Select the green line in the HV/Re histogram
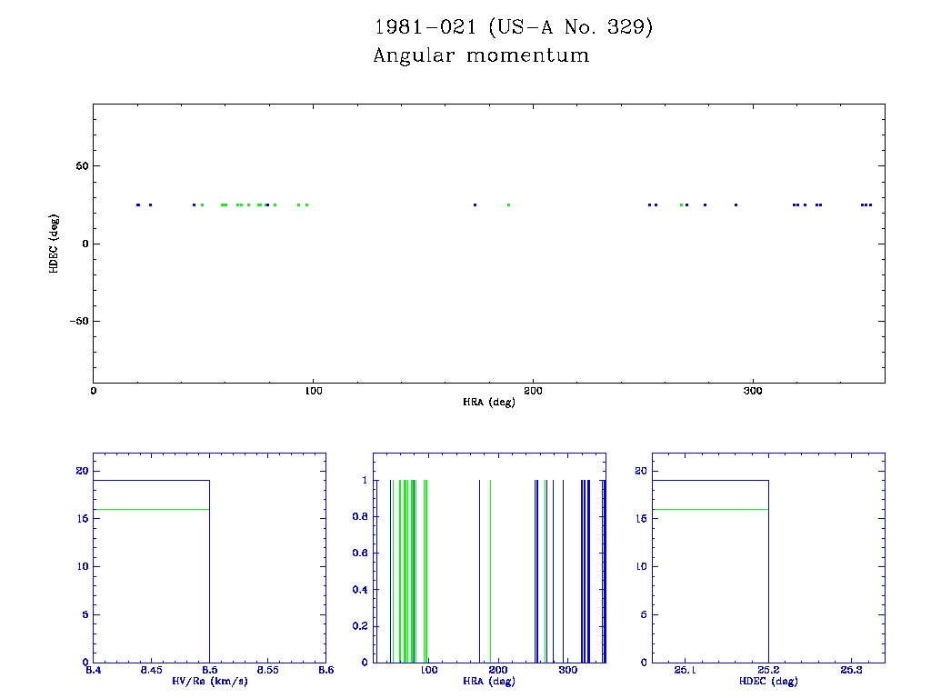The image size is (931, 698). [151, 509]
